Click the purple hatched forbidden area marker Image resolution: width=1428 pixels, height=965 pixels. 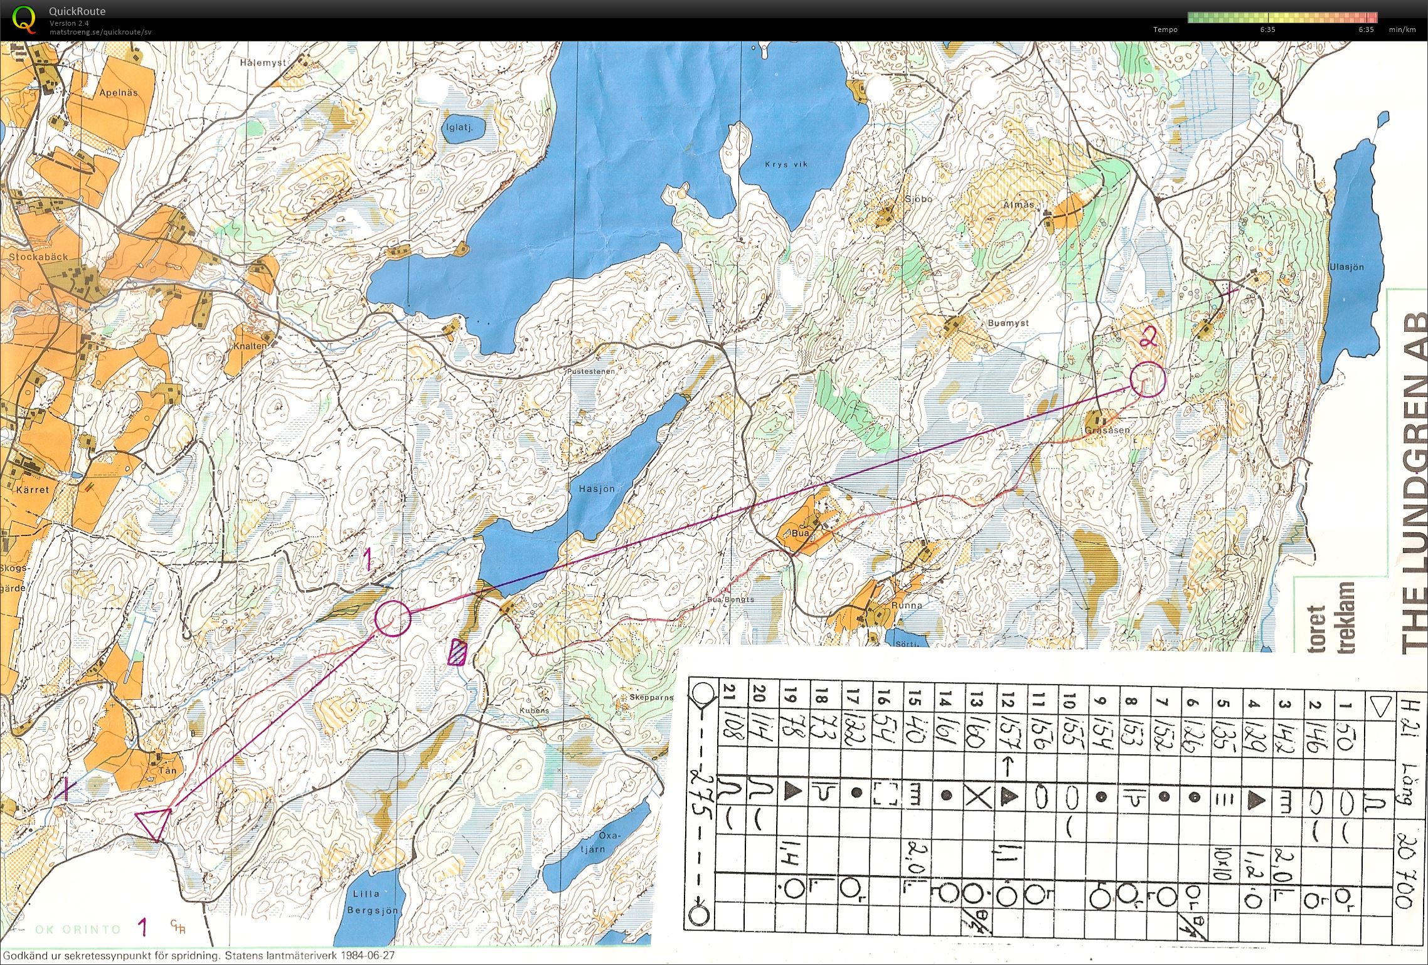(458, 652)
